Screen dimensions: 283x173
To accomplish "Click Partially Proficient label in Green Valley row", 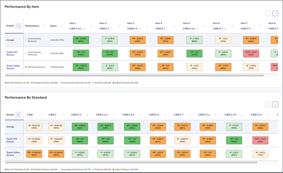I will (36, 67).
